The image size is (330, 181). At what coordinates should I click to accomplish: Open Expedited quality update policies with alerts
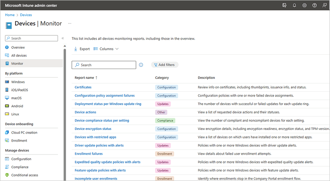pos(107,162)
